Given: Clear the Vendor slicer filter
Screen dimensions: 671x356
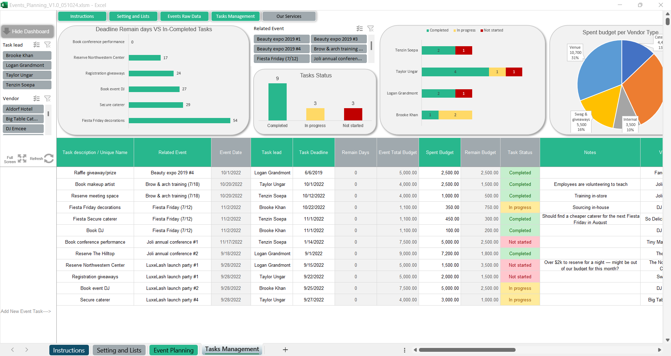Looking at the screenshot, I should point(48,98).
